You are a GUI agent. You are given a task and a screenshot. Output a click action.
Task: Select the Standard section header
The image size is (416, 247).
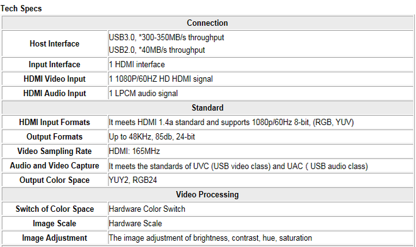pyautogui.click(x=207, y=108)
